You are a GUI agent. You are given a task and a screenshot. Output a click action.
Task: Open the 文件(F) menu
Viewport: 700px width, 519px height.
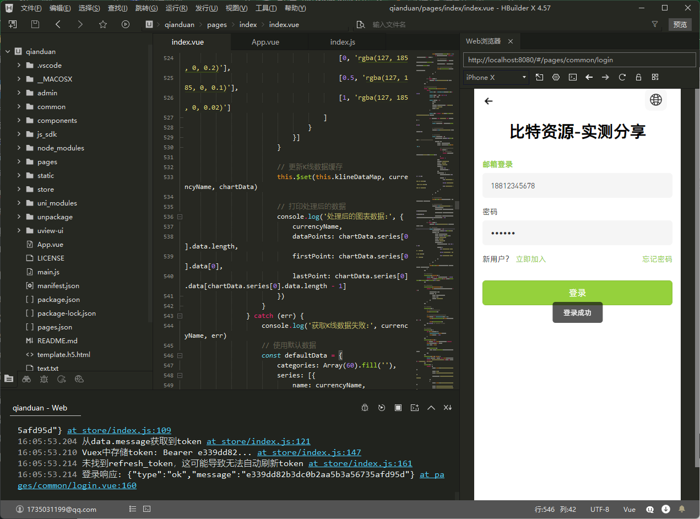coord(31,8)
